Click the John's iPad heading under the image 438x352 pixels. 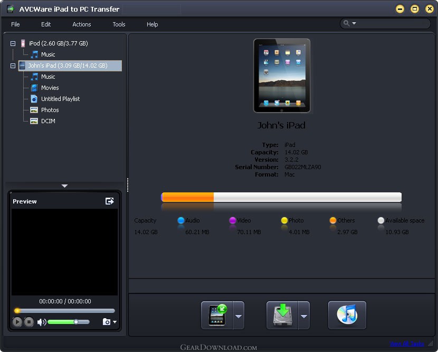click(x=281, y=125)
